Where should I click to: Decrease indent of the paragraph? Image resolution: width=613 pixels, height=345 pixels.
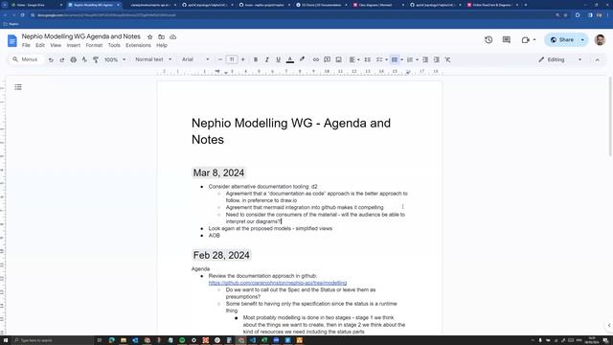pyautogui.click(x=425, y=59)
